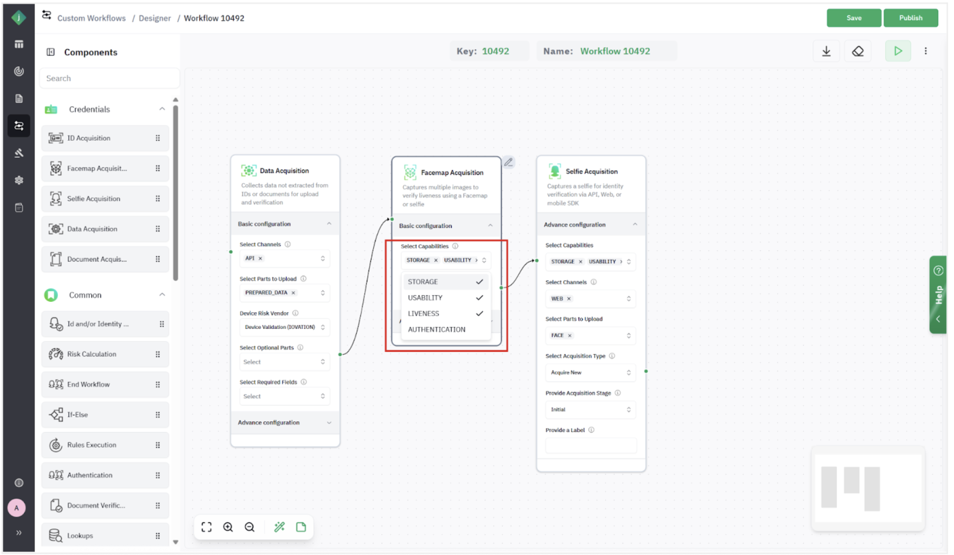Screen dimensions: 954x555
Task: Expand Advance configuration in the Data Acquisition node
Action: click(285, 423)
